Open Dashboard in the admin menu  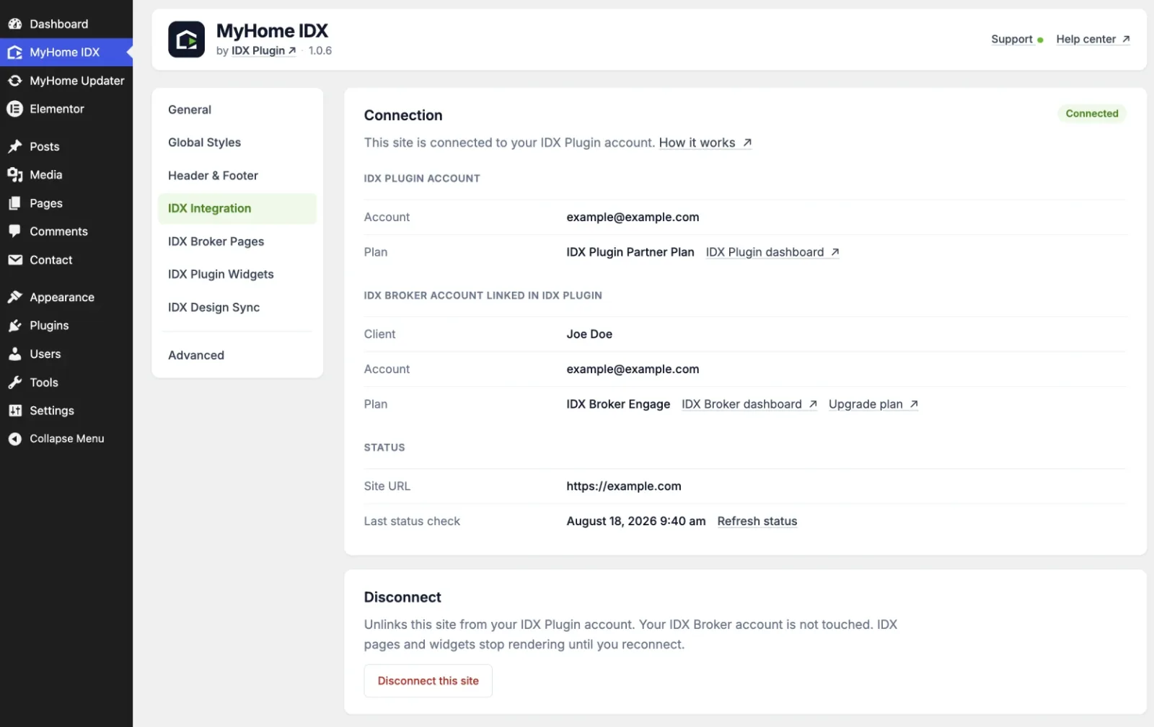tap(66, 24)
